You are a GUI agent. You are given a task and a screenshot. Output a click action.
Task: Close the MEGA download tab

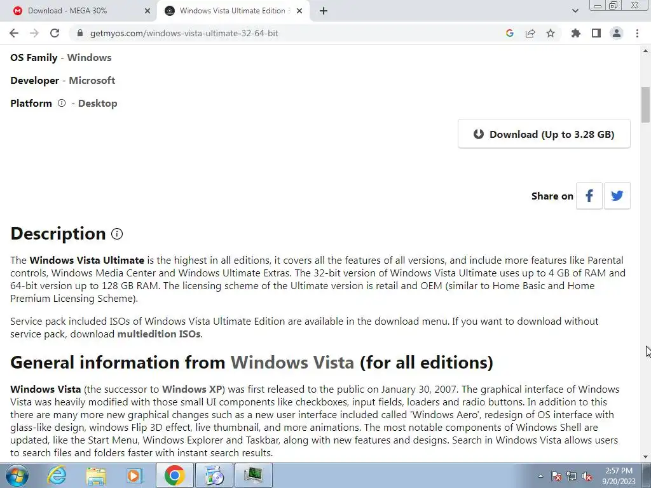(147, 11)
